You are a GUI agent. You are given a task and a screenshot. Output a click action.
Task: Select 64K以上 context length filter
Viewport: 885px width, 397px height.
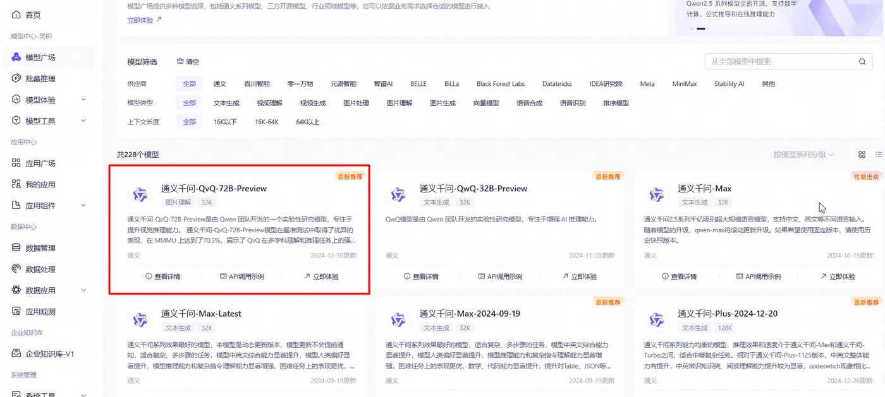(x=308, y=122)
